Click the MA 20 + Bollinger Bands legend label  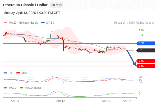click(23, 23)
